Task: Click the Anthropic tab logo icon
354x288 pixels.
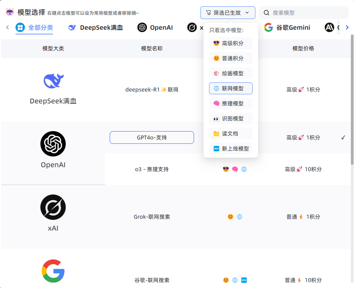Action: point(329,28)
